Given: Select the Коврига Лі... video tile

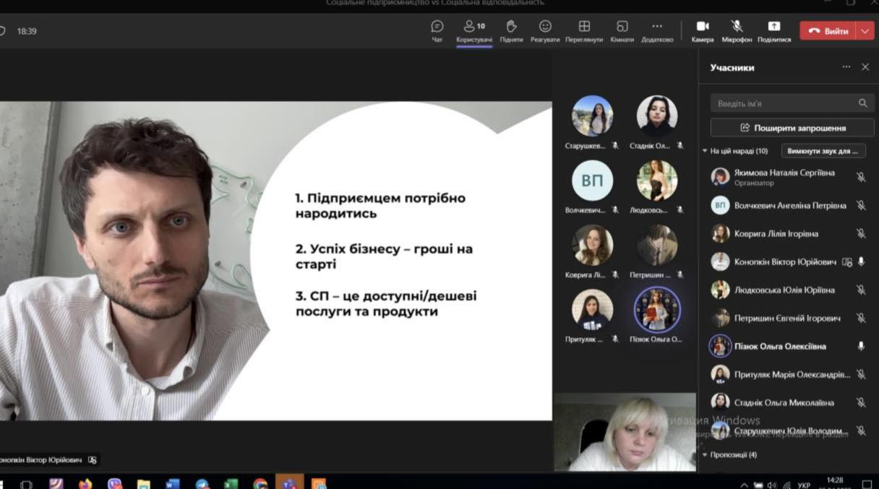Looking at the screenshot, I should (592, 251).
